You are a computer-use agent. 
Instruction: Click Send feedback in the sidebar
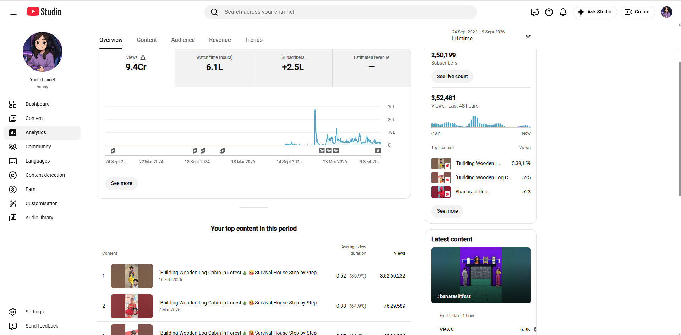coord(43,326)
